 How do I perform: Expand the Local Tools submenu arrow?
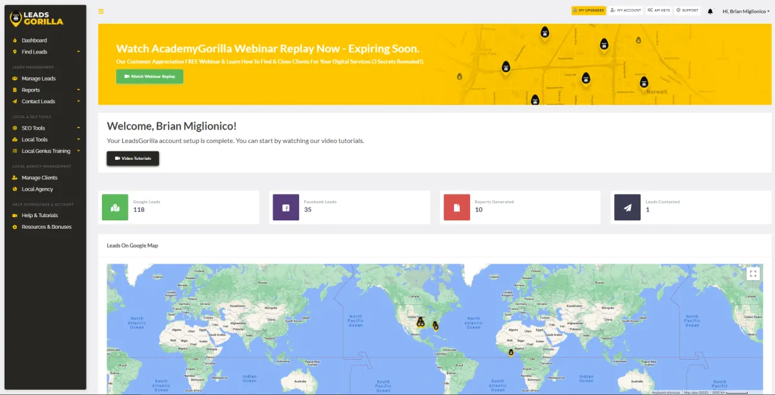pyautogui.click(x=79, y=140)
